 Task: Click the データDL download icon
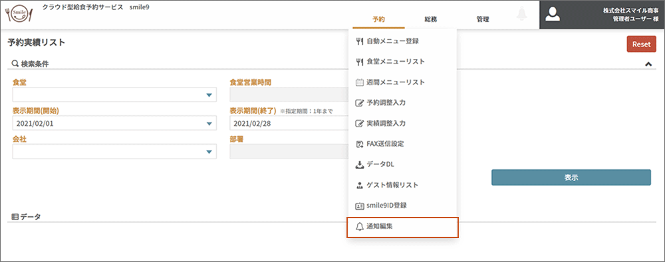click(x=360, y=164)
